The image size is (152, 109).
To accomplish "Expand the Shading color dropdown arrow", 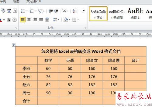I will coord(70,19).
